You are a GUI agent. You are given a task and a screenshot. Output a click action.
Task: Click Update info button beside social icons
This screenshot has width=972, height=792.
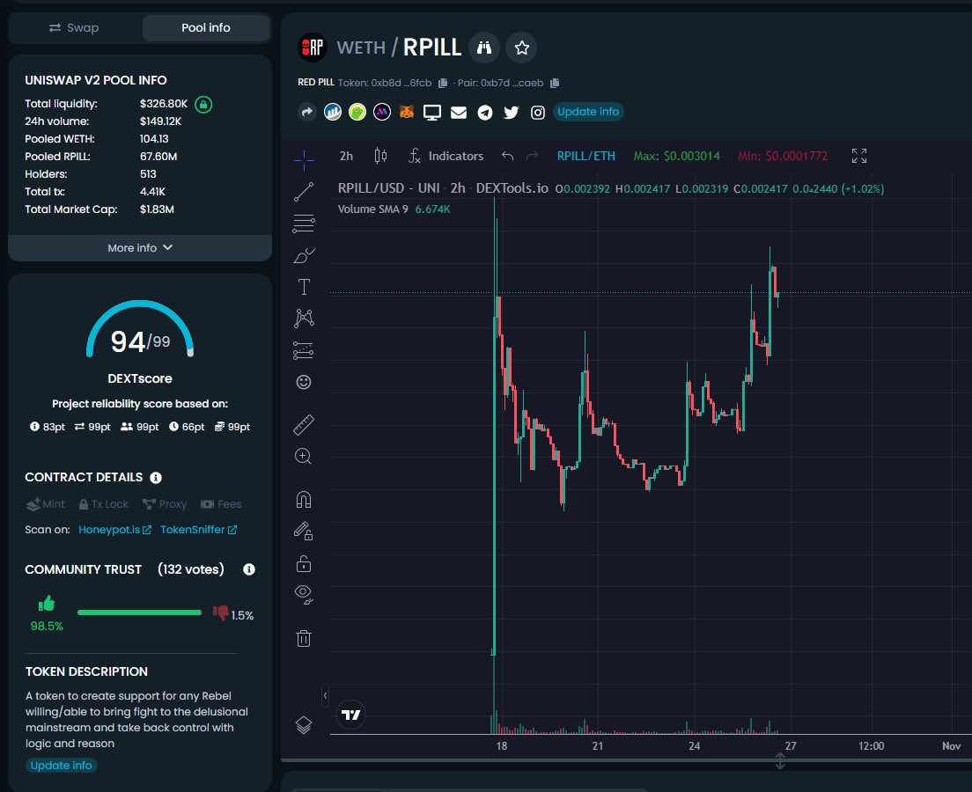[587, 112]
